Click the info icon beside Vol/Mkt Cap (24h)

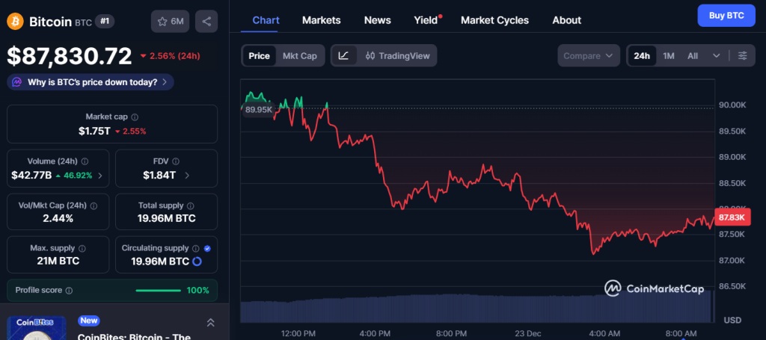94,205
